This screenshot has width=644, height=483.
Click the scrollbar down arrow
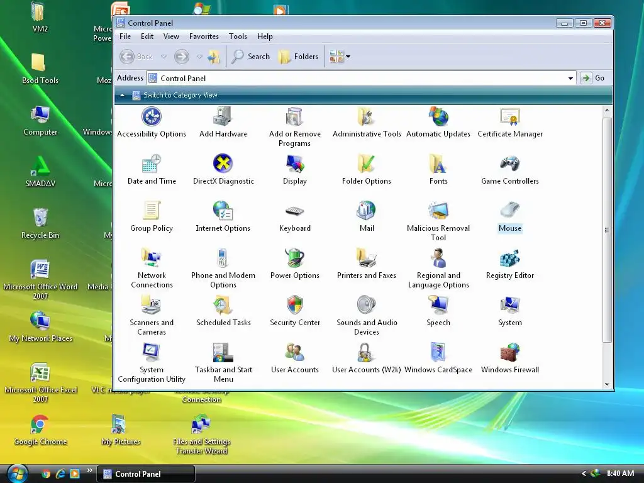point(607,384)
